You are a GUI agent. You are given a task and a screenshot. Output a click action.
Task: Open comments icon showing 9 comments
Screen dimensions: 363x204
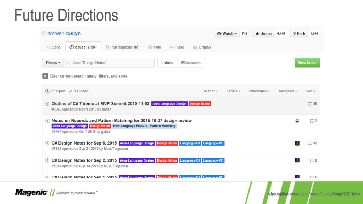point(312,160)
